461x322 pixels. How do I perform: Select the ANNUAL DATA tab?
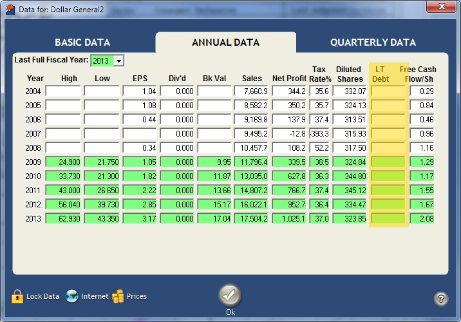click(226, 43)
